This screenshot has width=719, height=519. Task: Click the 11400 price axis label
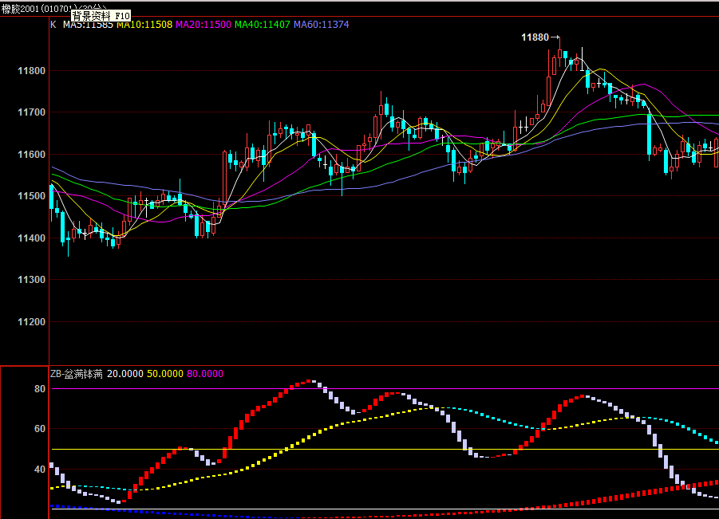pyautogui.click(x=32, y=238)
